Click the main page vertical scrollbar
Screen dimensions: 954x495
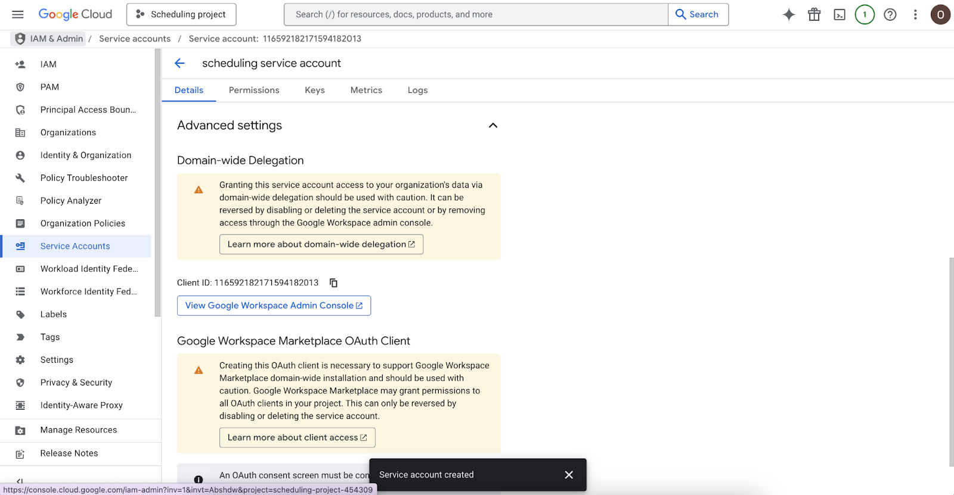pos(952,362)
